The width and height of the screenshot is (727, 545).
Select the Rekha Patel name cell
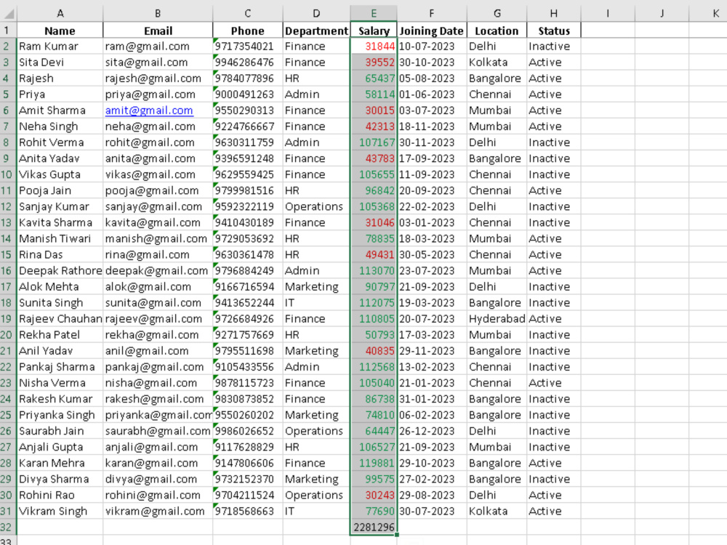pyautogui.click(x=60, y=334)
